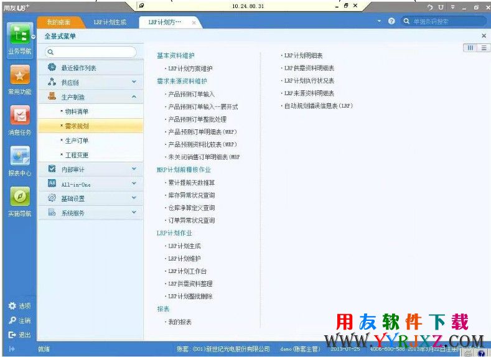Switch to the LRP计划方 tab
The width and height of the screenshot is (491, 357).
[165, 22]
